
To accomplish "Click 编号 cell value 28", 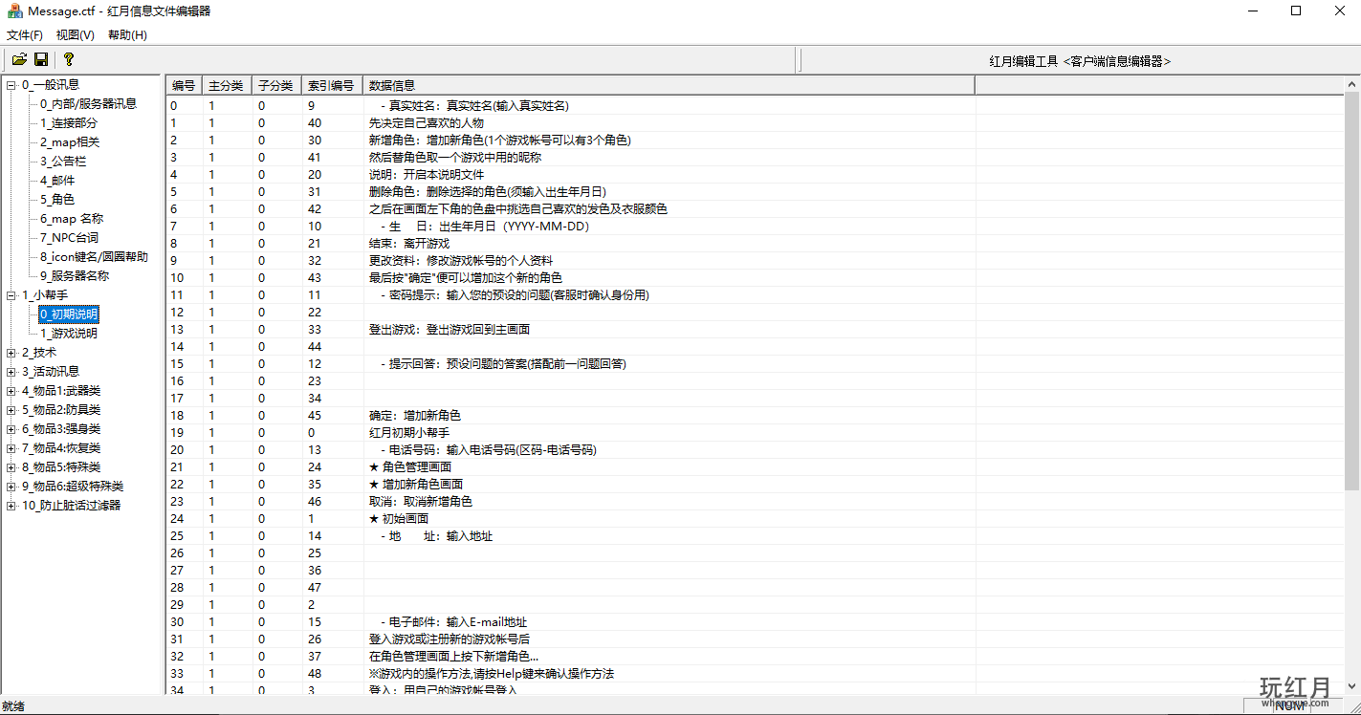I will [177, 588].
